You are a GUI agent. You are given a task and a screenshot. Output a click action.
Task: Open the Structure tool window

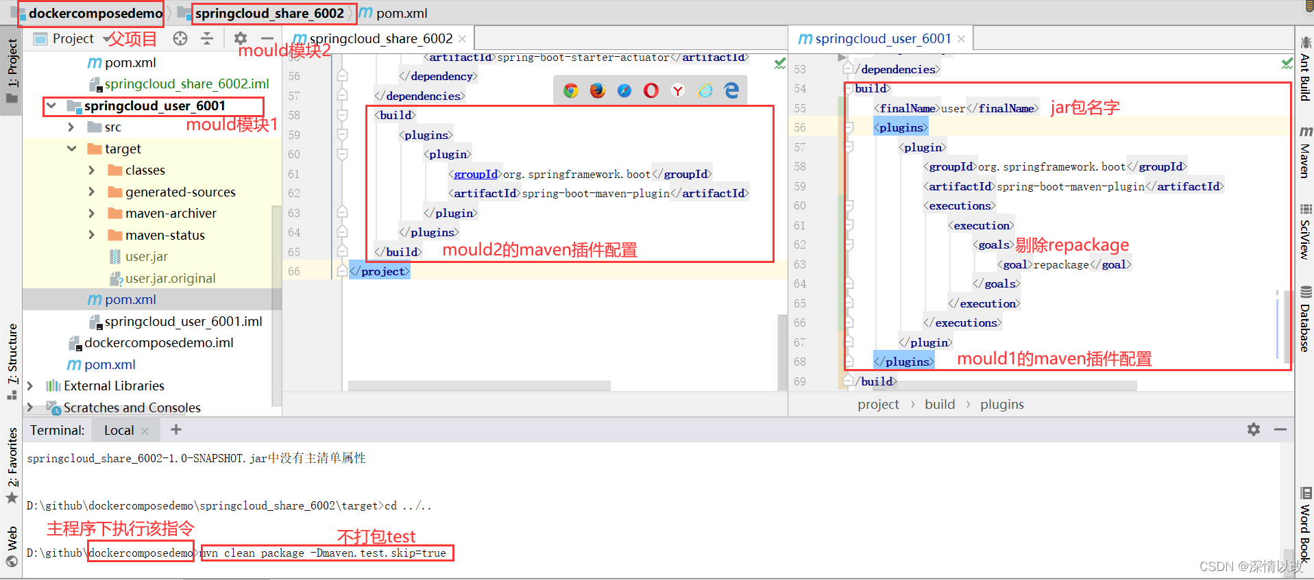12,361
